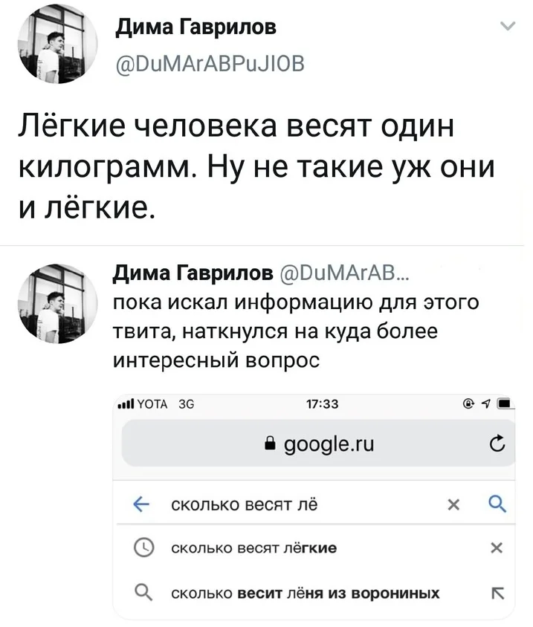Go back with the blue arrow icon
The height and width of the screenshot is (627, 533).
[141, 505]
